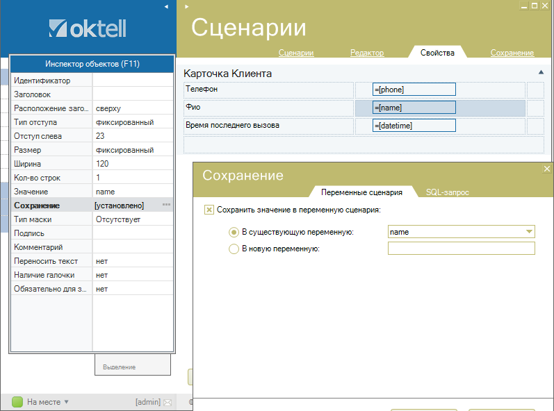The image size is (554, 411).
Task: Expand the На месте status dropdown
Action: tap(67, 402)
